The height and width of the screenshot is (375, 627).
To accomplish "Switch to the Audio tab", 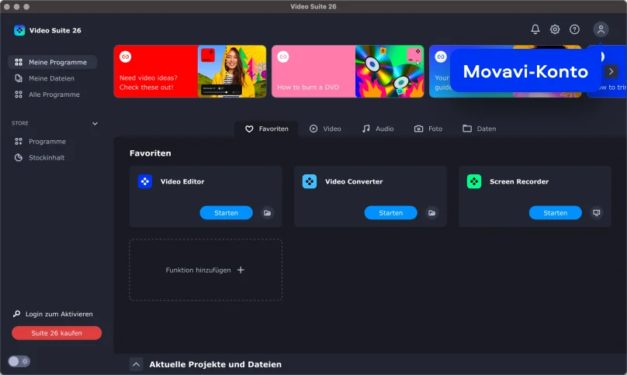I will click(x=377, y=129).
